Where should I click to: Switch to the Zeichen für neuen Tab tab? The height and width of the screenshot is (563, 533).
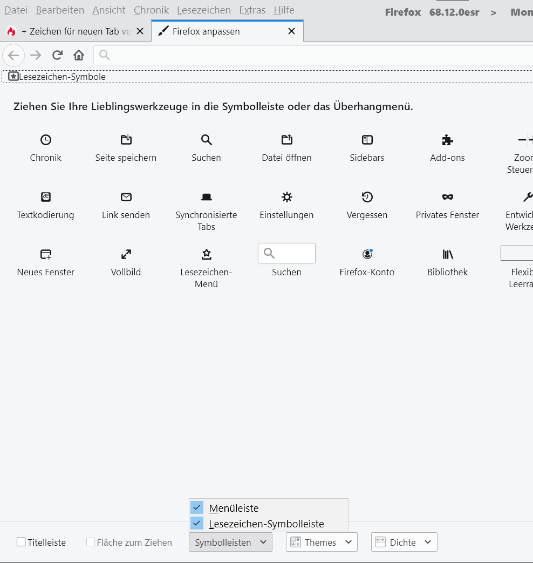click(76, 31)
